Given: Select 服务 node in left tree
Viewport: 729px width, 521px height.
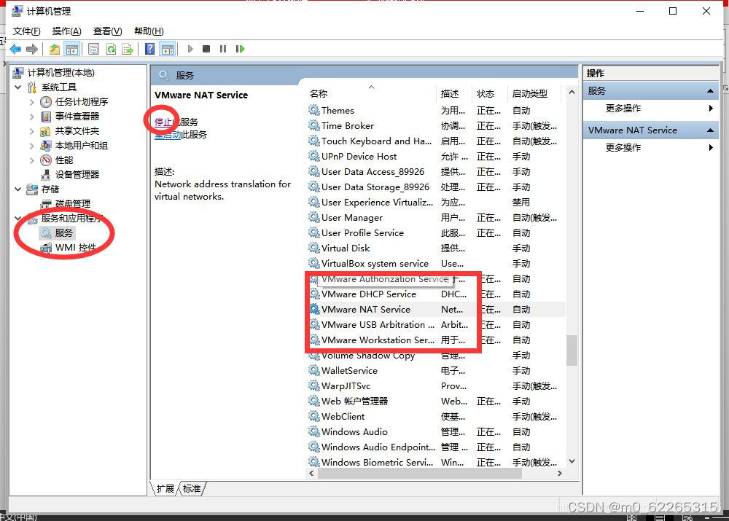Looking at the screenshot, I should 63,233.
